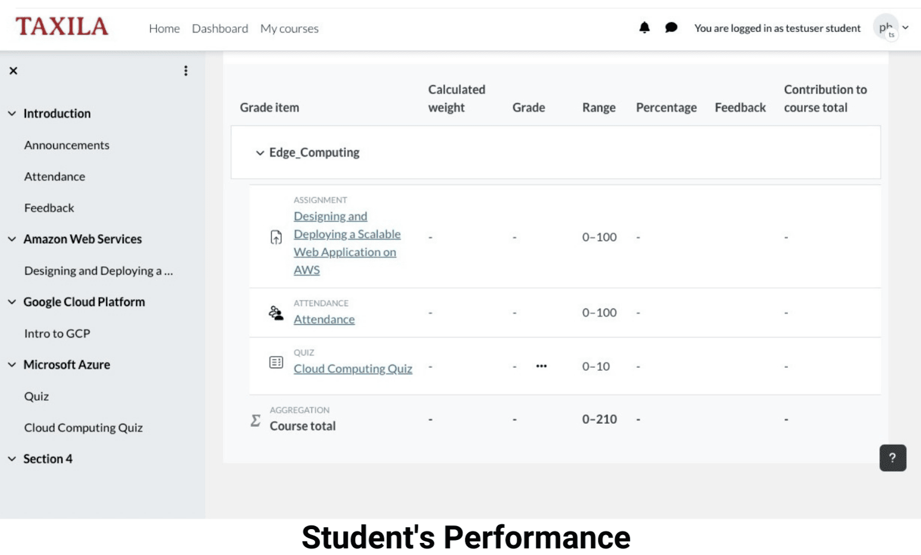Open the sidebar three-dot options menu

point(186,71)
